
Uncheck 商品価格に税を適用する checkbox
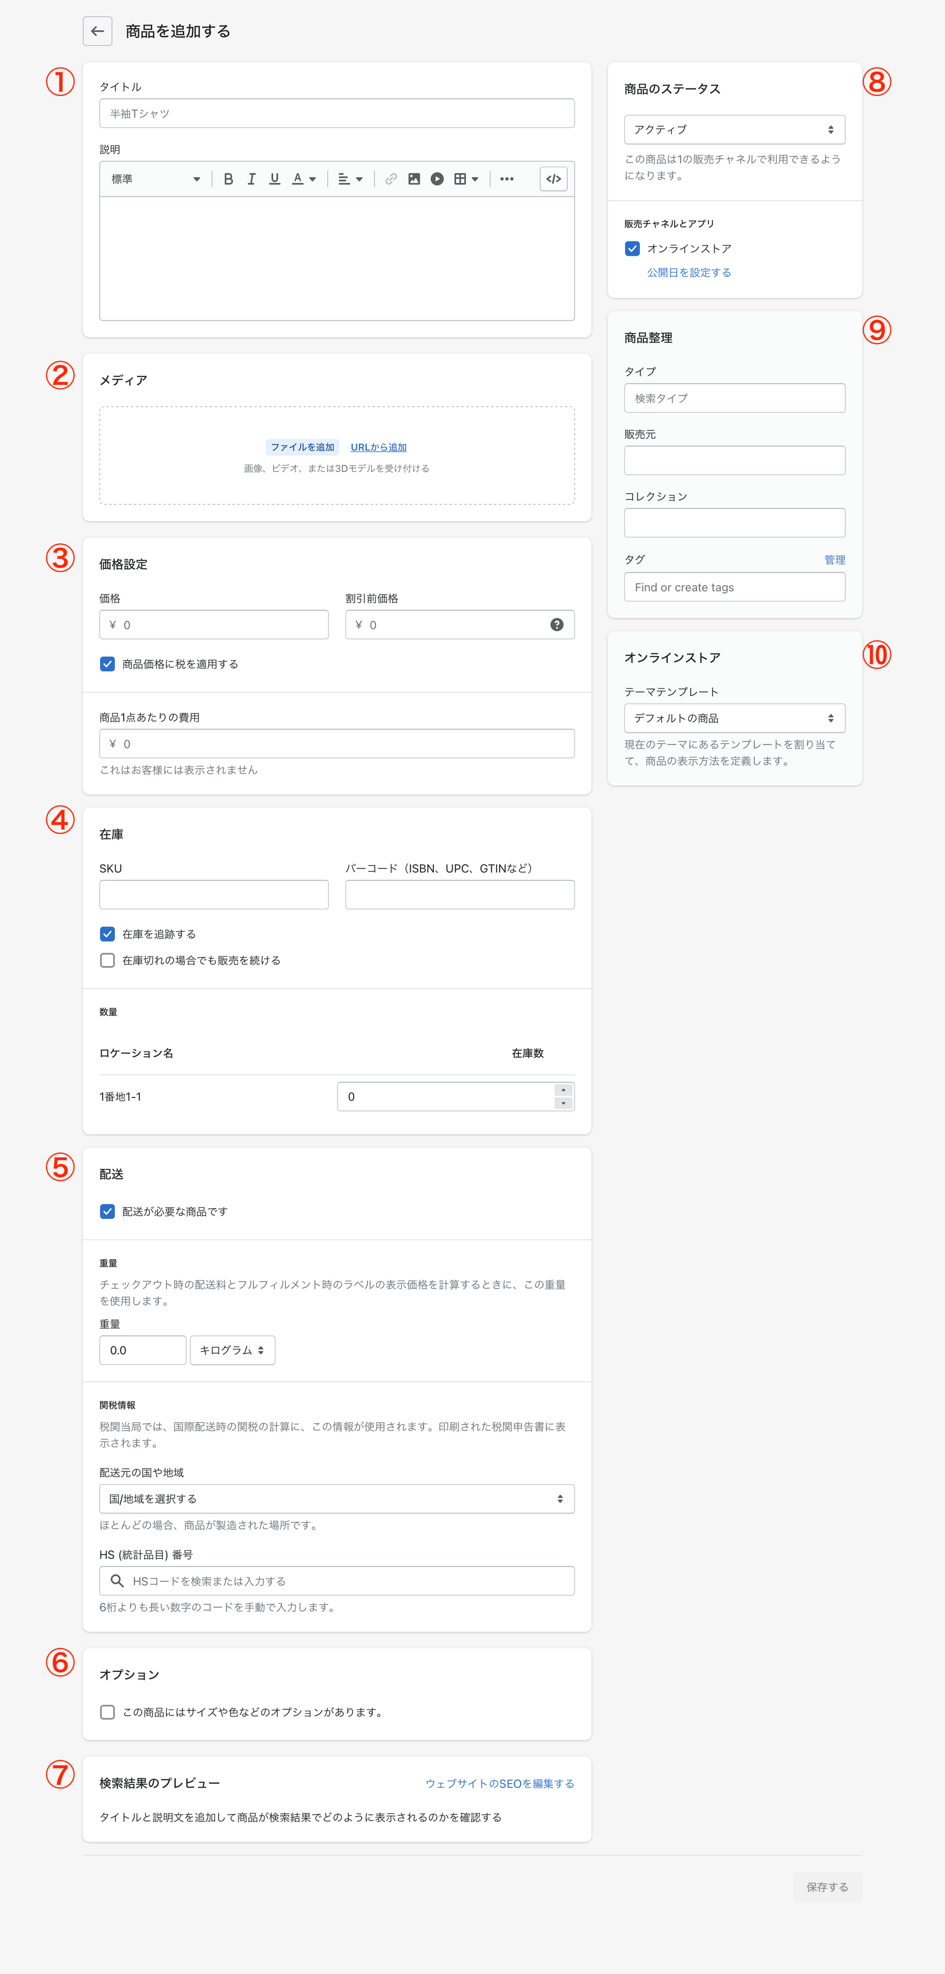coord(108,664)
